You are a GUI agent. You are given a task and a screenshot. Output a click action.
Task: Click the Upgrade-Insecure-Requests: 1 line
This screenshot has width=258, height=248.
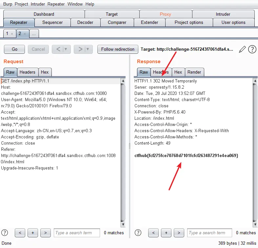click(x=30, y=168)
